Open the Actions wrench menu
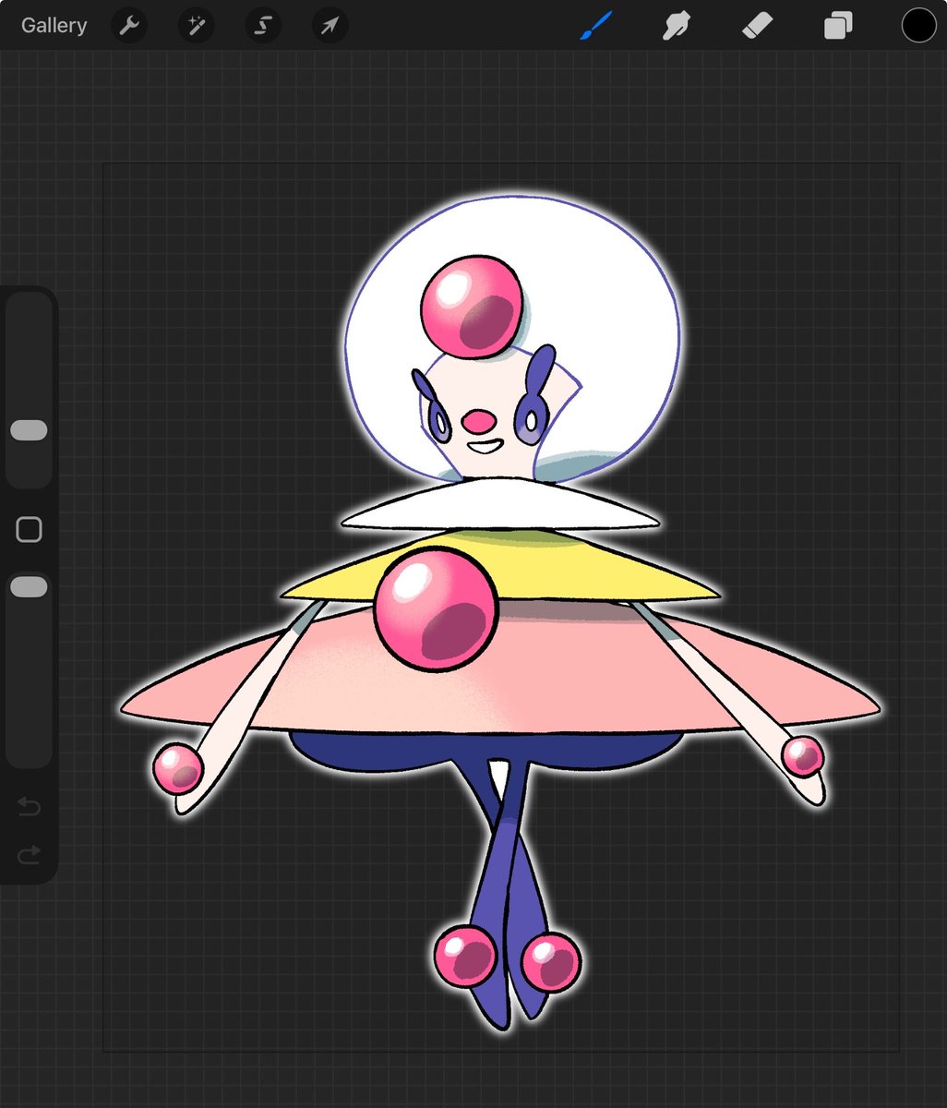947x1108 pixels. coord(130,26)
